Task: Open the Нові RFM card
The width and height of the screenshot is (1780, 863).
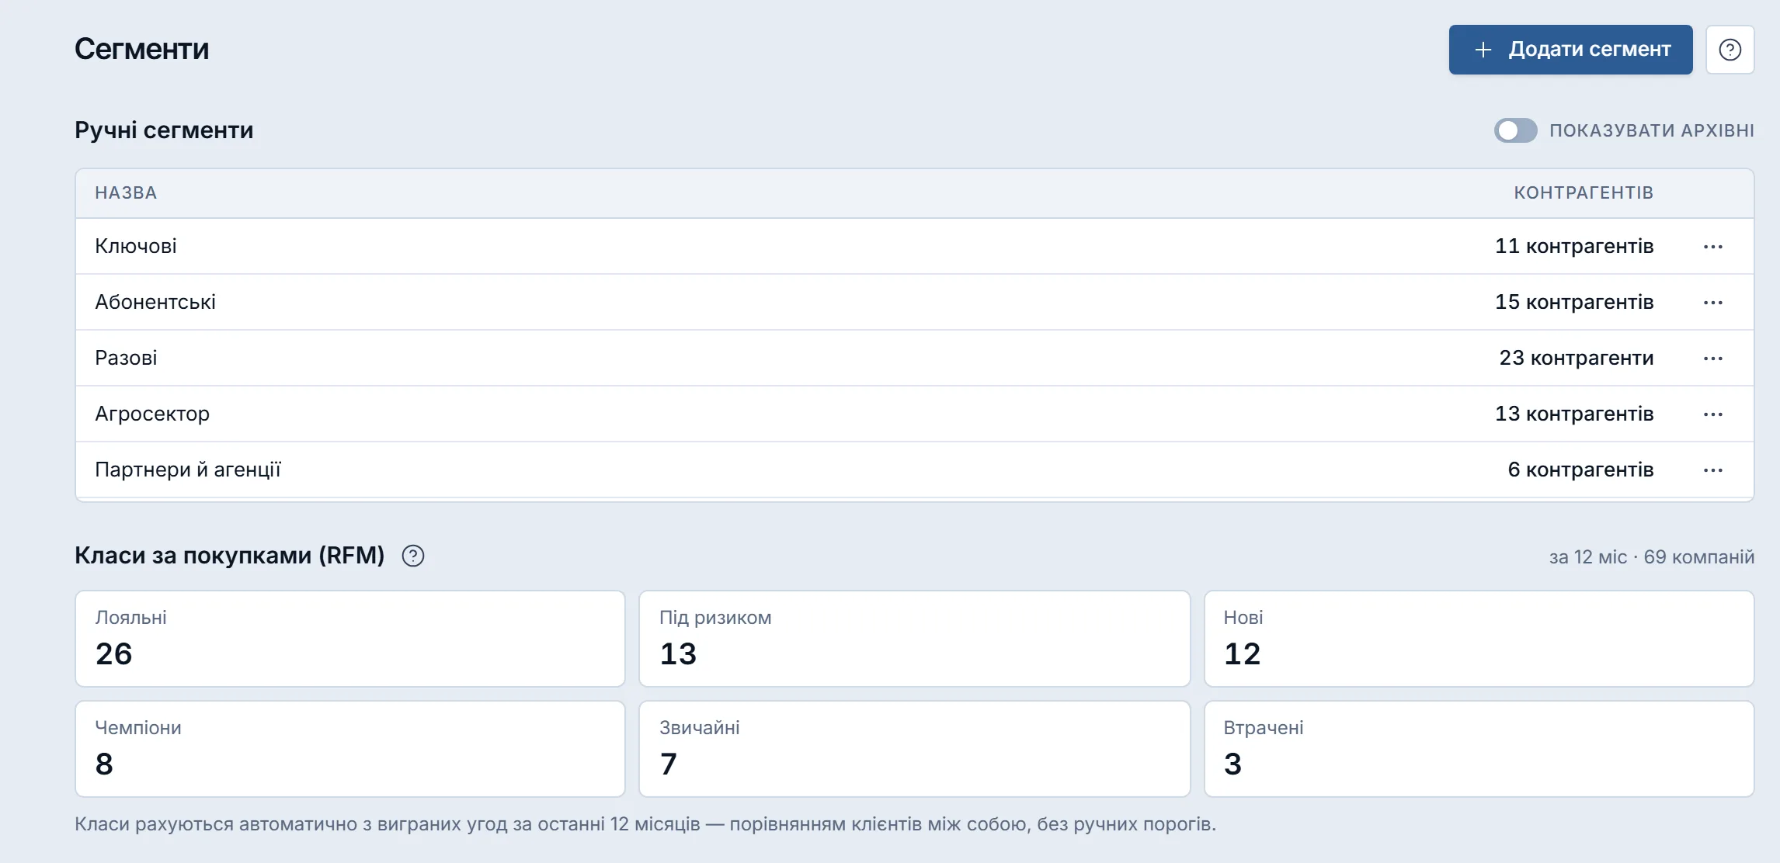Action: [x=1479, y=639]
